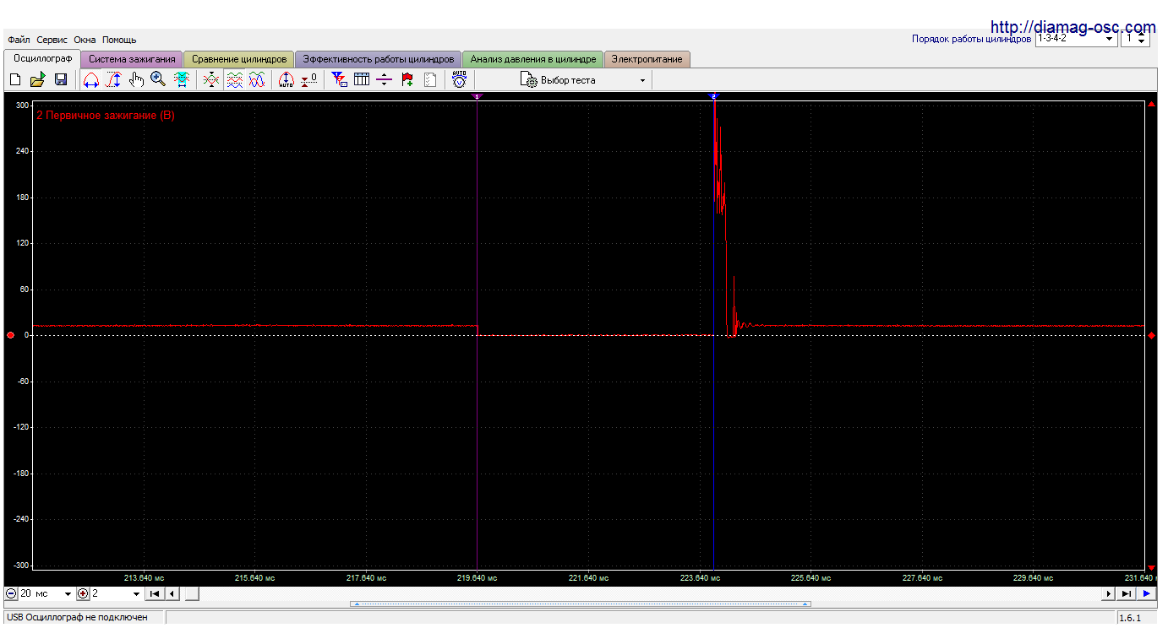1168x628 pixels.
Task: Click the table grid icon
Action: [362, 79]
